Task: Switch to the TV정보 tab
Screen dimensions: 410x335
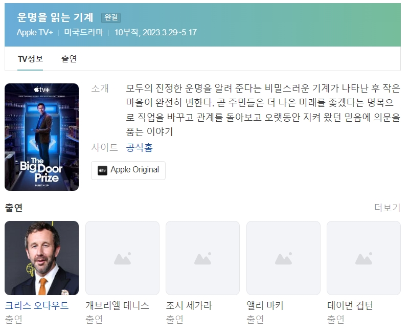Action: click(30, 59)
